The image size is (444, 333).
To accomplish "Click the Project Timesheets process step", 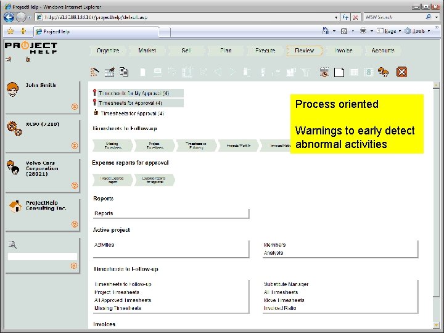I will [154, 146].
